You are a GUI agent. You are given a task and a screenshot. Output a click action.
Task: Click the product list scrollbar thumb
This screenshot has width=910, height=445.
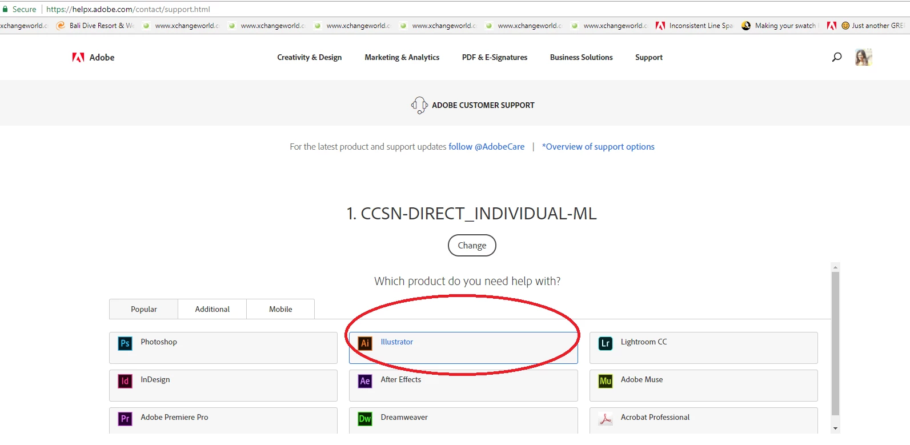pos(836,343)
